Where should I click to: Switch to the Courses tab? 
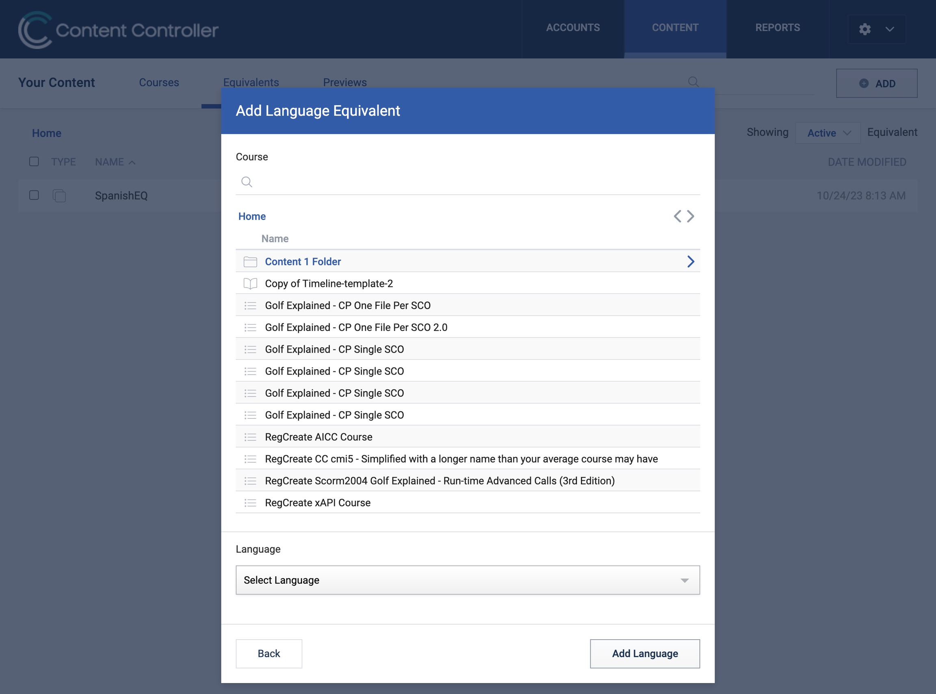[x=159, y=82]
